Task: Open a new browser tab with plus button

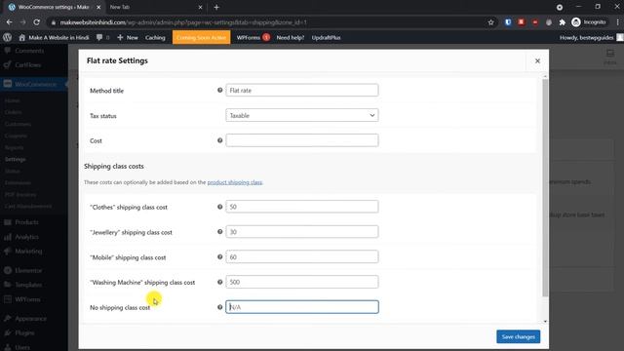Action: pyautogui.click(x=216, y=7)
